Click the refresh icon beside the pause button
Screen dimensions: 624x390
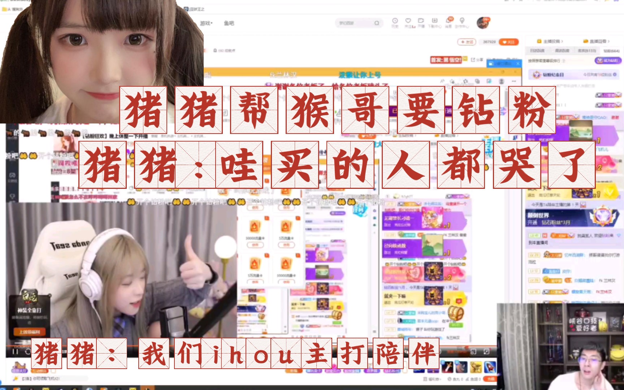[27, 351]
